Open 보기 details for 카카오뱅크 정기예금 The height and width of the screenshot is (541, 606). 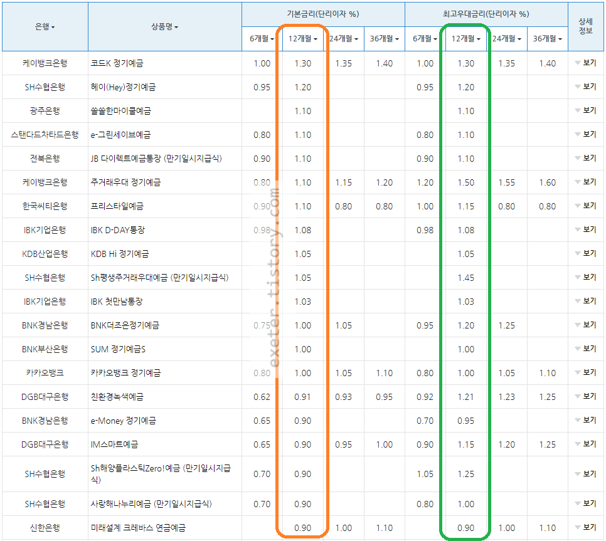tap(585, 372)
